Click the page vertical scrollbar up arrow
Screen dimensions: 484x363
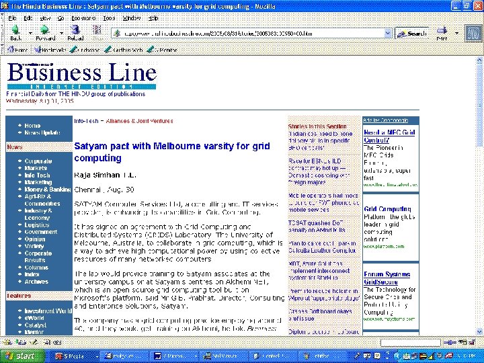tap(479, 60)
